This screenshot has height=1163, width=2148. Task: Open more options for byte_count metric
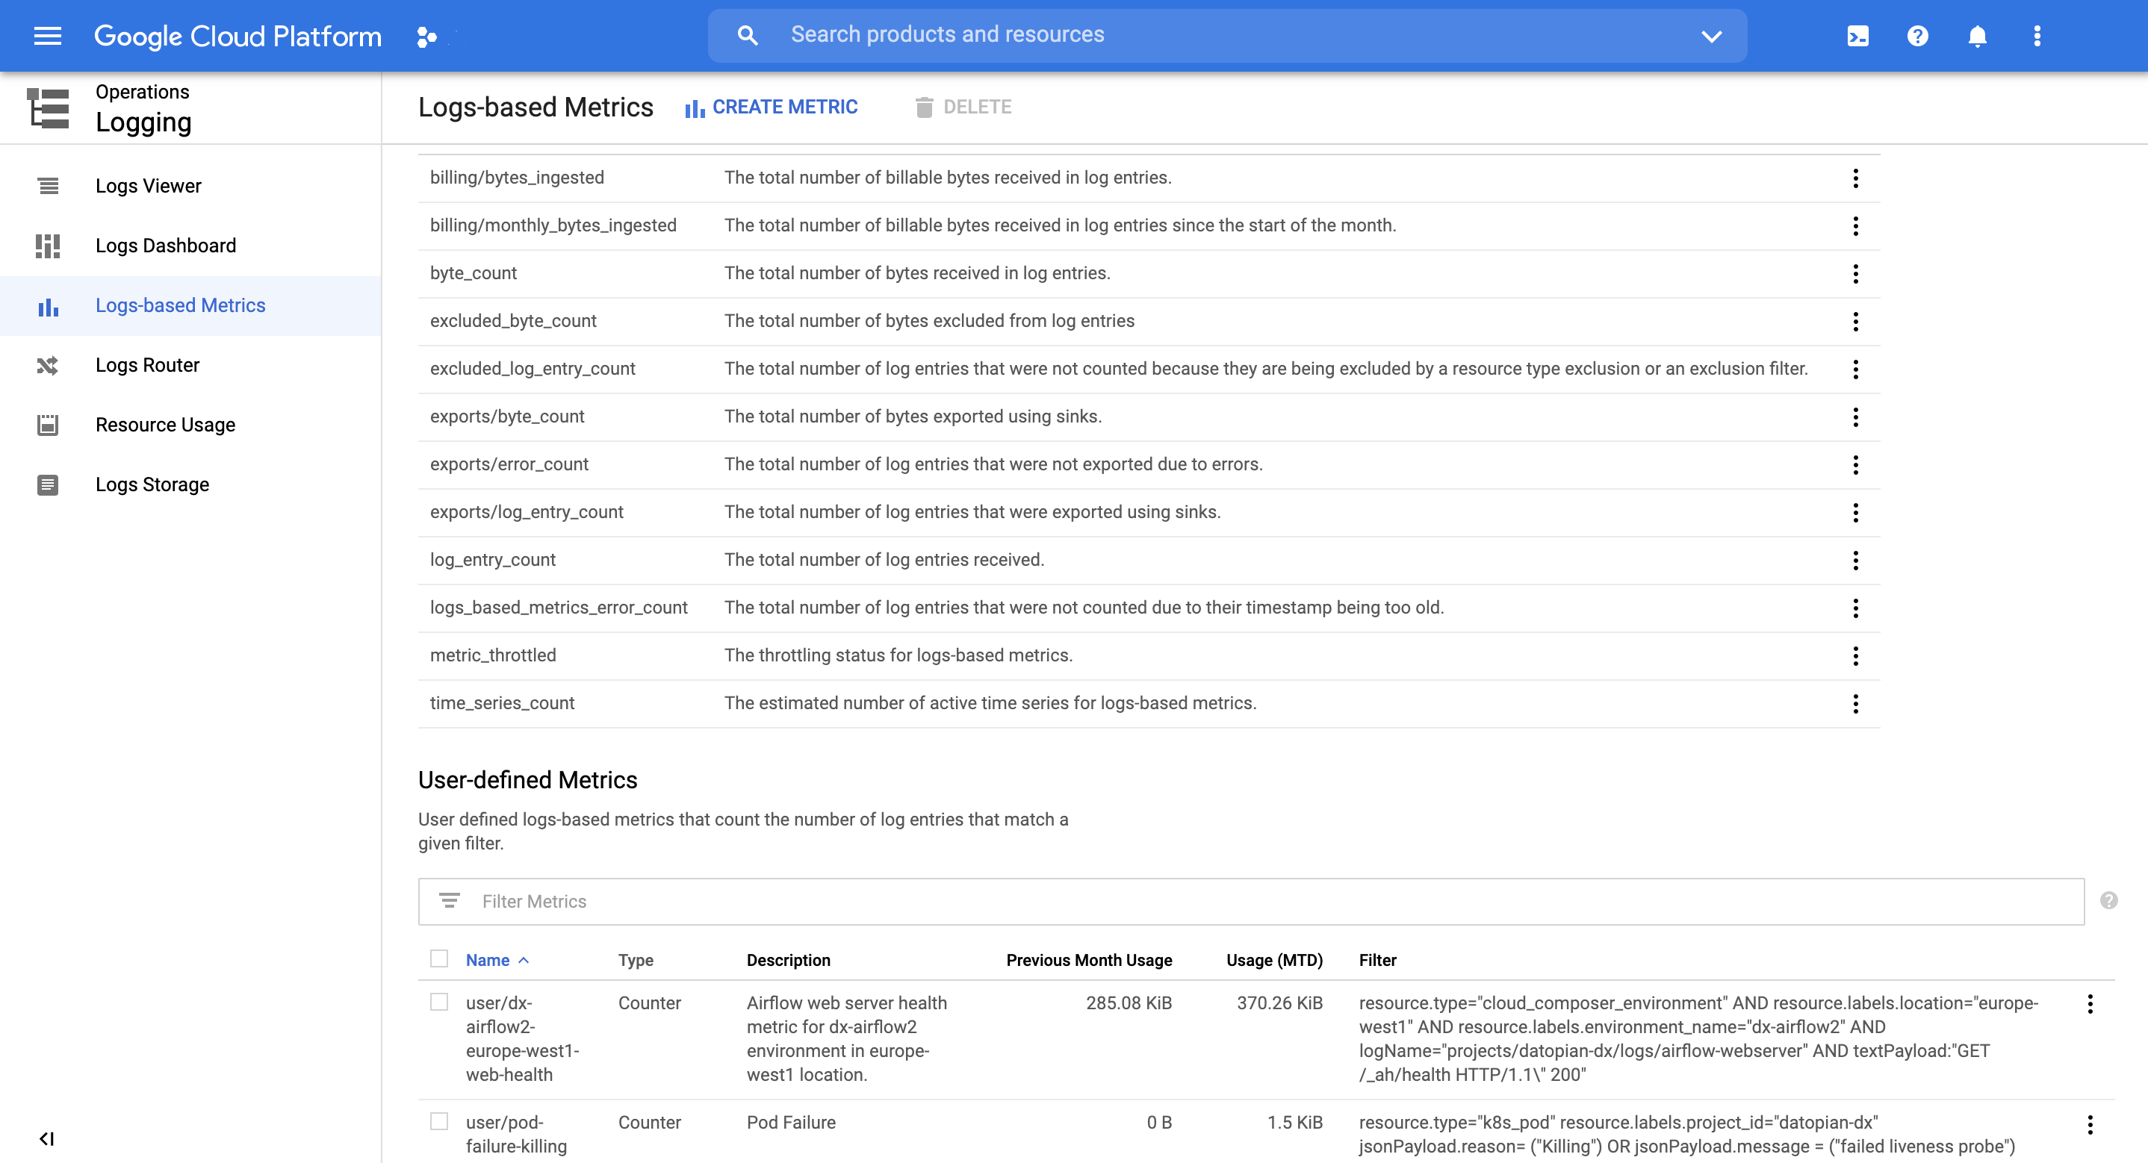point(1855,273)
